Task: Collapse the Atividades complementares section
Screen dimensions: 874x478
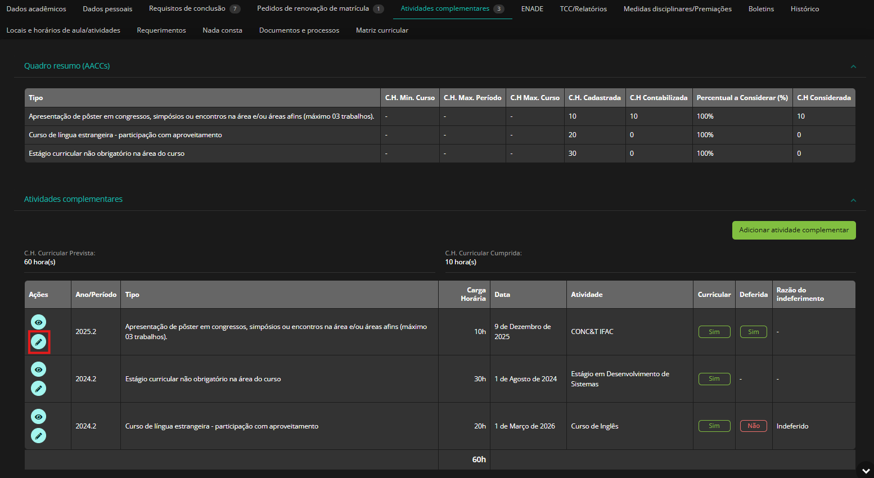Action: (853, 200)
